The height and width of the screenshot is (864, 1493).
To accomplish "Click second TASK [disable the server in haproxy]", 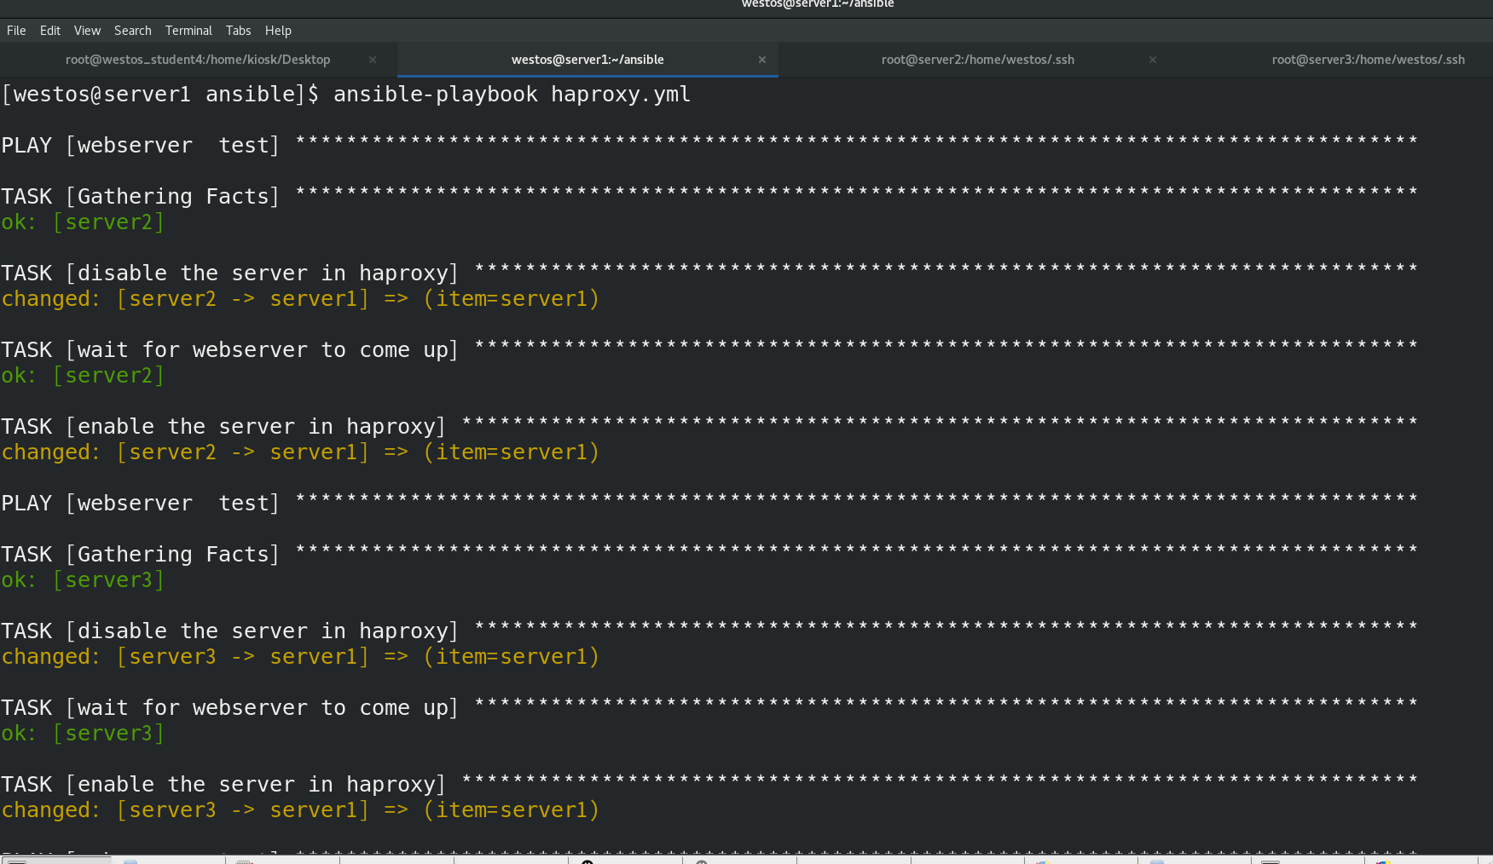I will pyautogui.click(x=709, y=631).
